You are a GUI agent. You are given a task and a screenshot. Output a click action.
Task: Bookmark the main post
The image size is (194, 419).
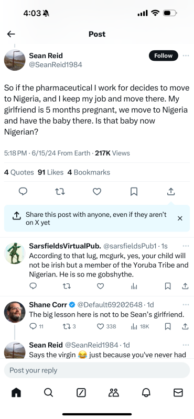pos(134,192)
